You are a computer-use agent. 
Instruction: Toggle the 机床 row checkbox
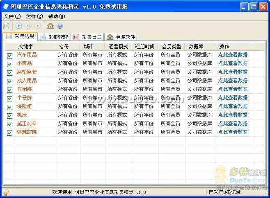pos(10,116)
